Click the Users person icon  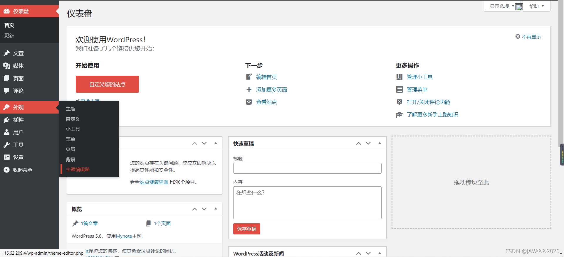point(7,132)
